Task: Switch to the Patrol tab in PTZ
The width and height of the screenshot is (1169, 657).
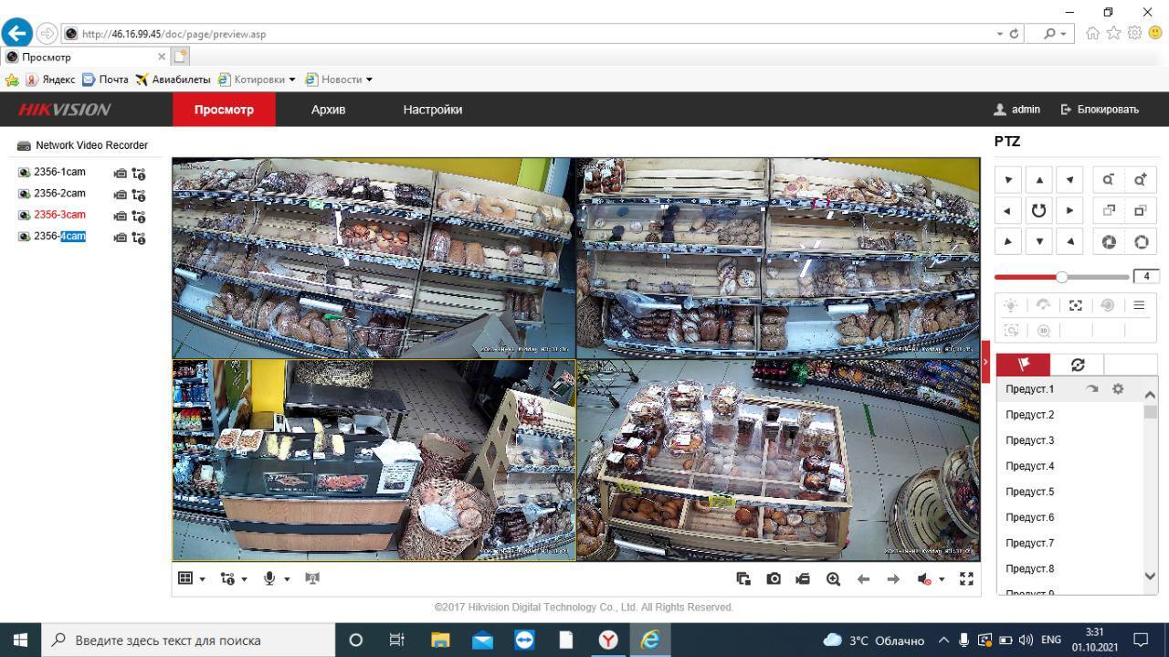Action: [1078, 365]
